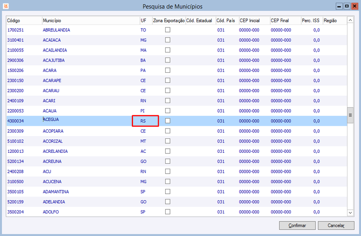Select the ACAUA municipality name

tap(50, 111)
